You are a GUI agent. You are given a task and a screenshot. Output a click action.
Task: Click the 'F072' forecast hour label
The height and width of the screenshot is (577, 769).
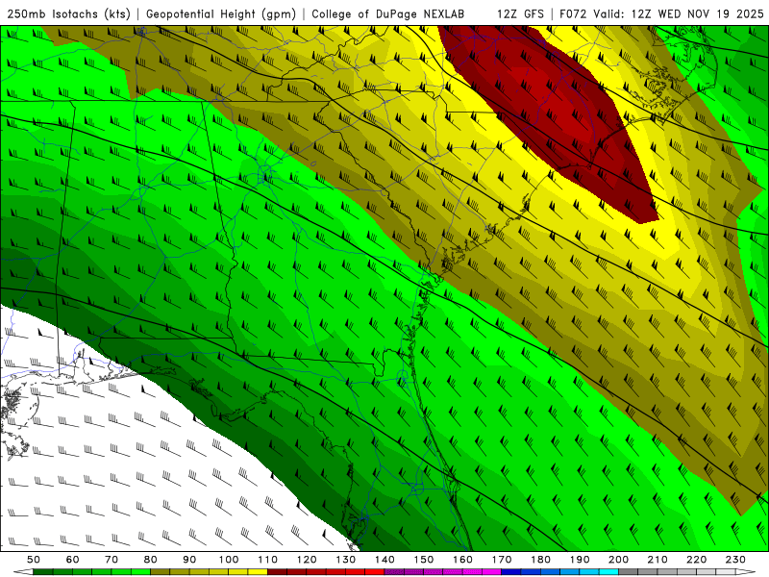(x=574, y=14)
